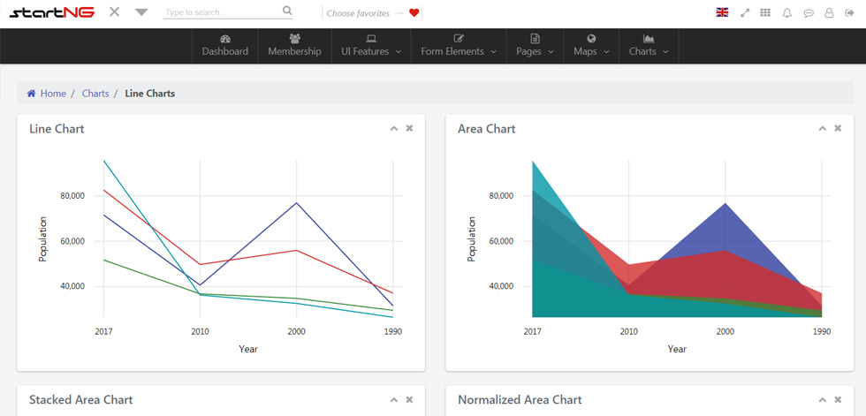Click the Dashboard gauge icon
The width and height of the screenshot is (866, 416).
pos(224,39)
